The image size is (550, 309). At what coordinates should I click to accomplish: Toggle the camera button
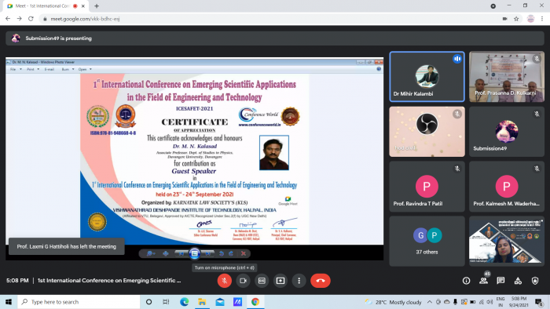pyautogui.click(x=243, y=281)
